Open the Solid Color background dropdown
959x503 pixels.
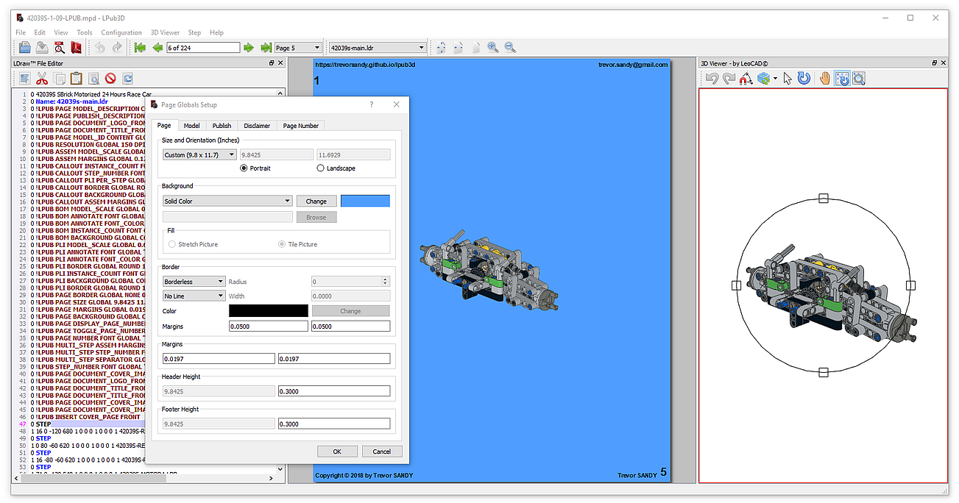click(x=227, y=201)
